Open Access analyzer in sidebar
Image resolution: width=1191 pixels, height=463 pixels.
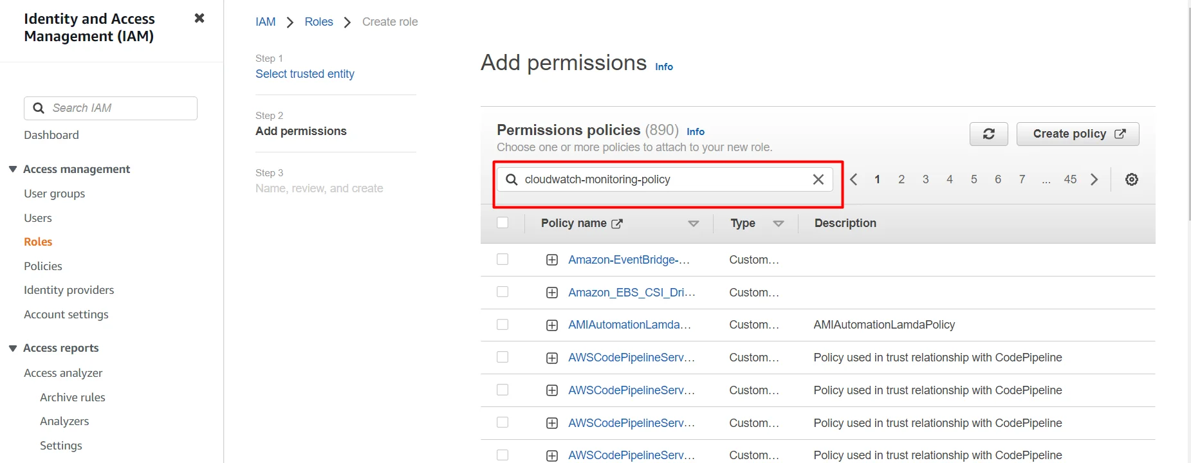[63, 373]
